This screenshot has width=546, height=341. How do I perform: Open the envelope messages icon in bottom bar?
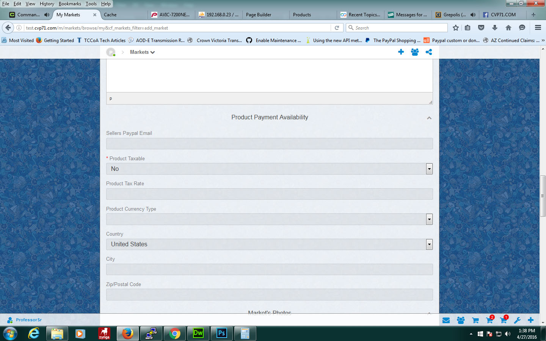tap(446, 320)
